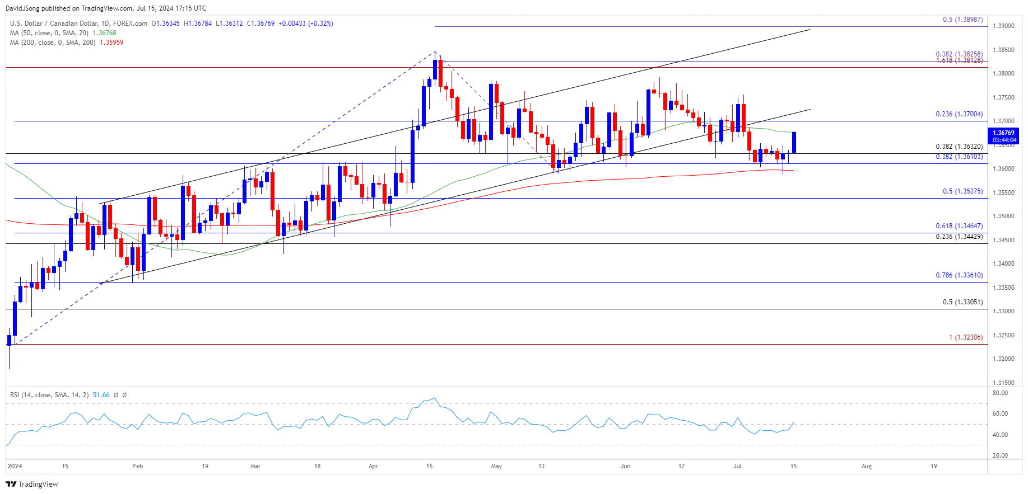The width and height of the screenshot is (1028, 494).
Task: Click the 200 MA value 1.35959
Action: 111,43
